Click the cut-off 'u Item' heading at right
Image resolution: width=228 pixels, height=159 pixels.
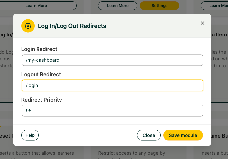pyautogui.click(x=219, y=35)
